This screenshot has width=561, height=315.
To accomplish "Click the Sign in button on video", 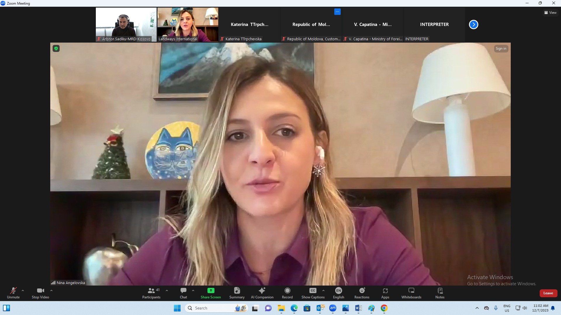I will tap(501, 49).
